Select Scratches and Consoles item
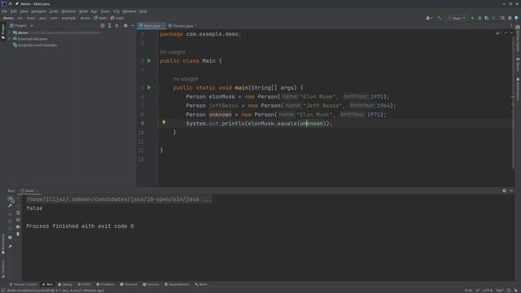This screenshot has width=521, height=293. (x=35, y=46)
